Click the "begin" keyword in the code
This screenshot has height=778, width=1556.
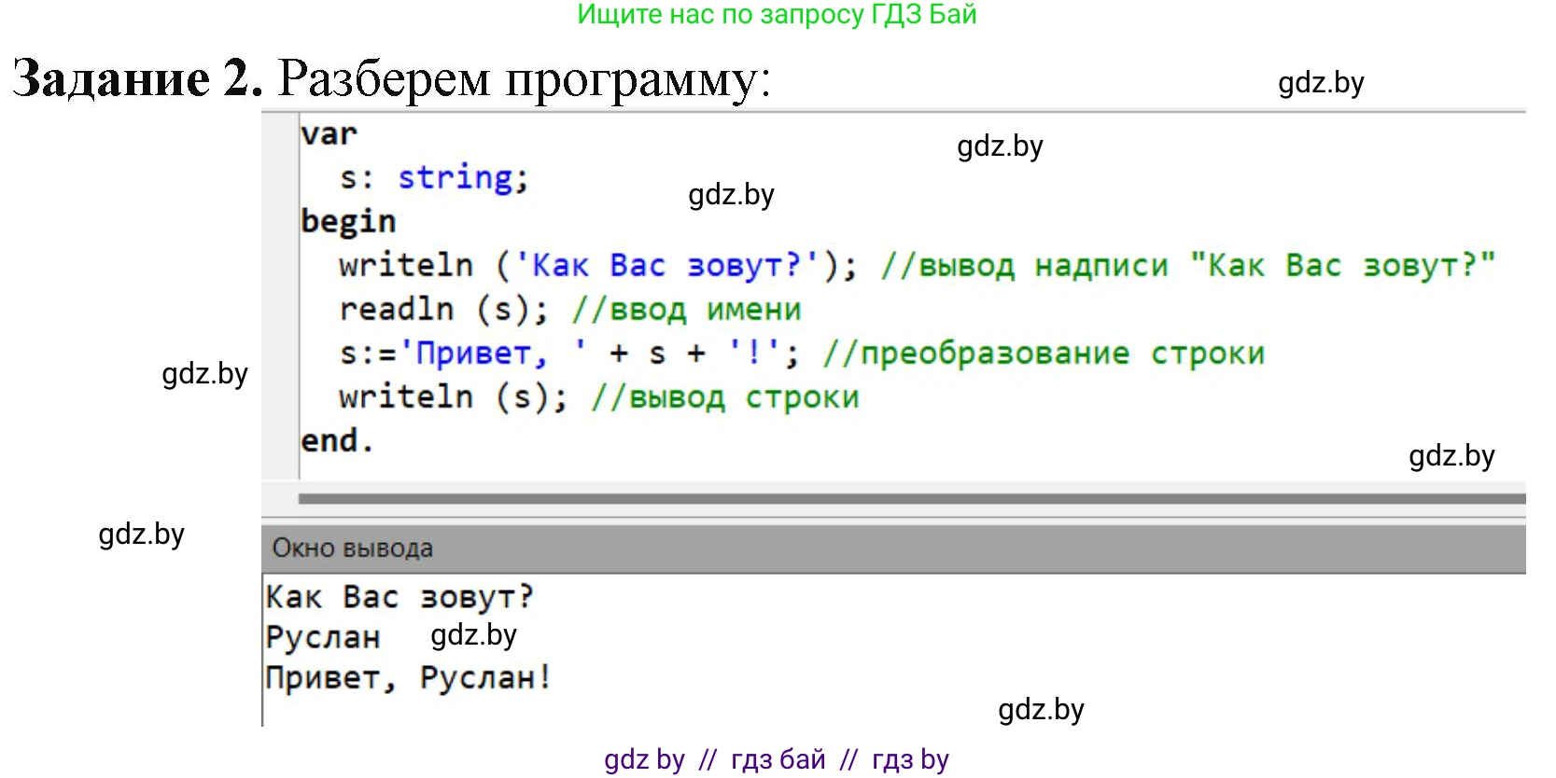point(348,222)
